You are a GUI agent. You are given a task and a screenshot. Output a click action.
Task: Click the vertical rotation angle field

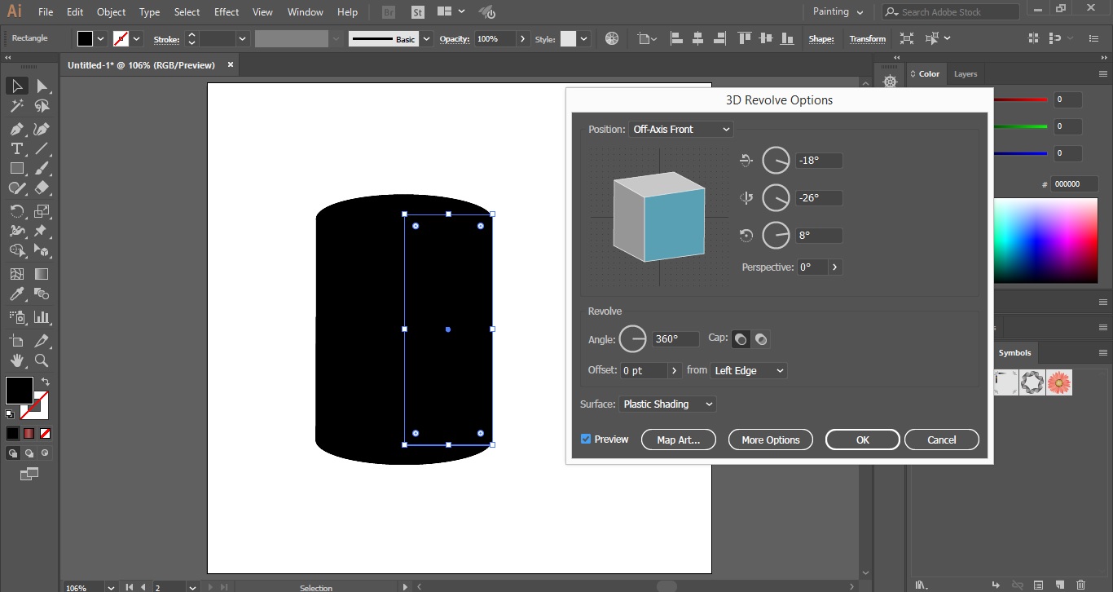818,197
